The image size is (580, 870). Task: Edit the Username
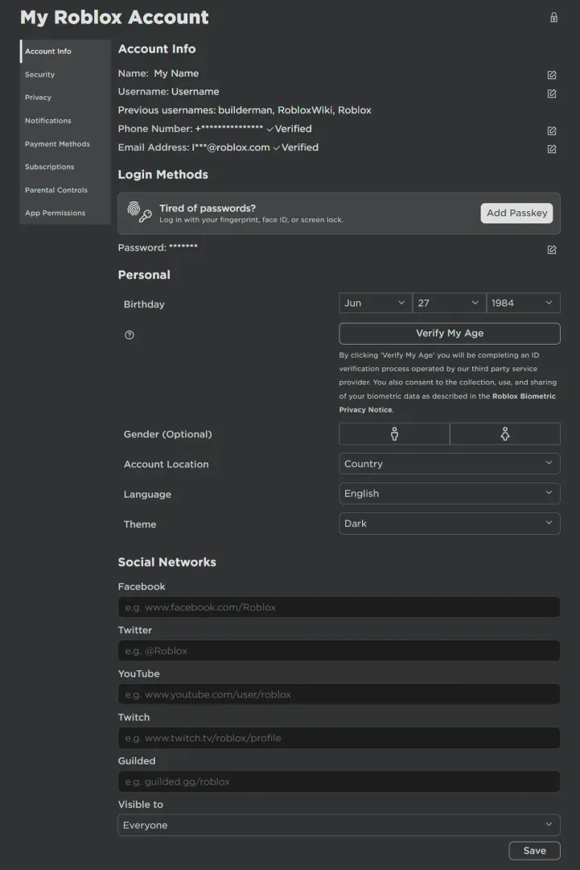(551, 93)
